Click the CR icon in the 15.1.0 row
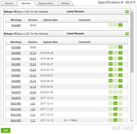The height and width of the screenshot is (134, 137). (120, 86)
